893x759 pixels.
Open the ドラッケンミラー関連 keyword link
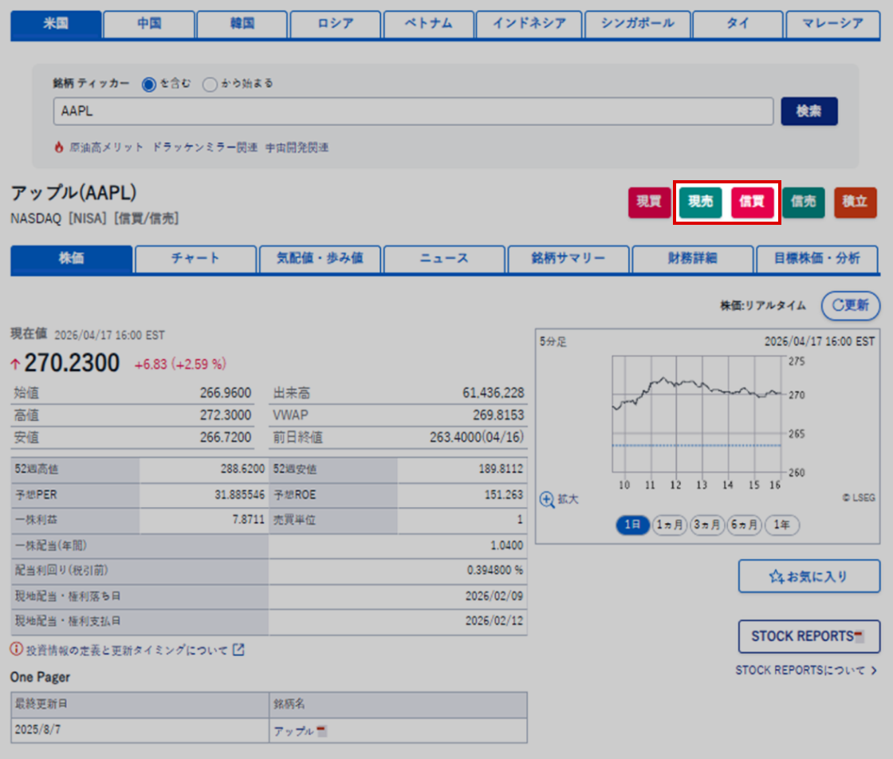pos(204,147)
